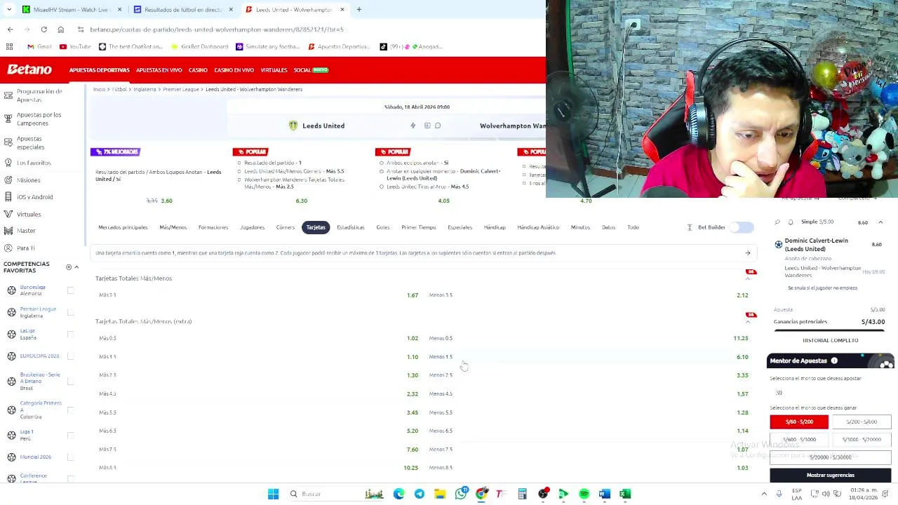Click the Leeds United crest
898x505 pixels.
(293, 126)
